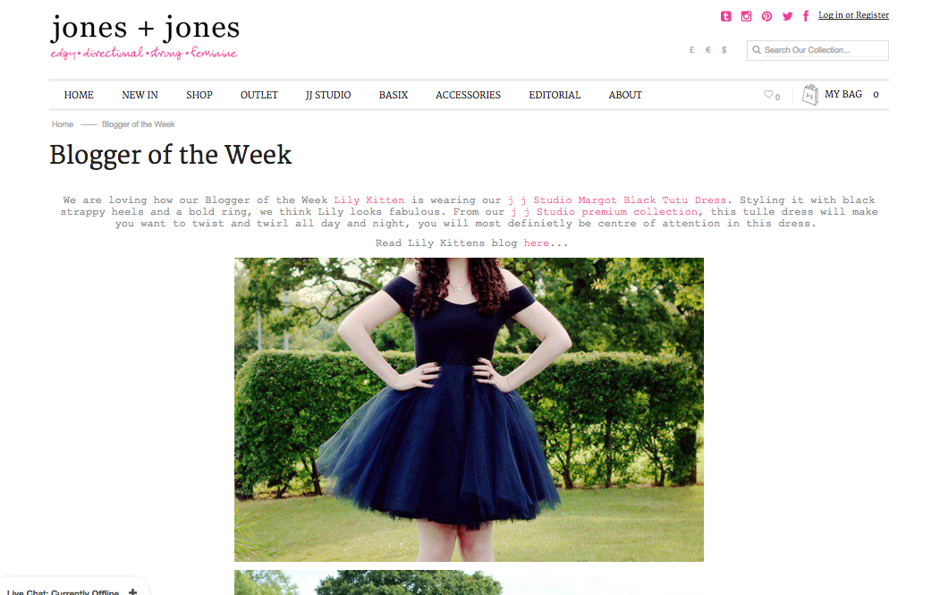Screen dimensions: 940x595
Task: Click the search magnifier icon
Action: point(757,50)
